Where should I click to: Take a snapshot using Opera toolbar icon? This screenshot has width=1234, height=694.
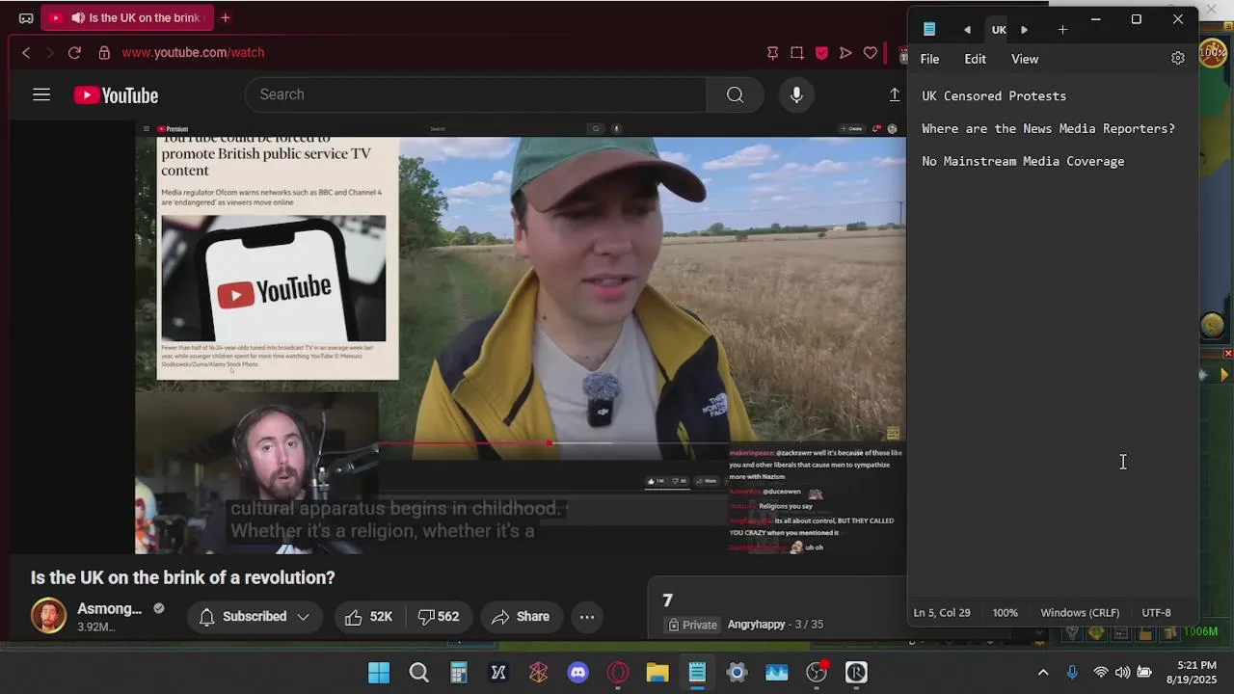point(797,53)
